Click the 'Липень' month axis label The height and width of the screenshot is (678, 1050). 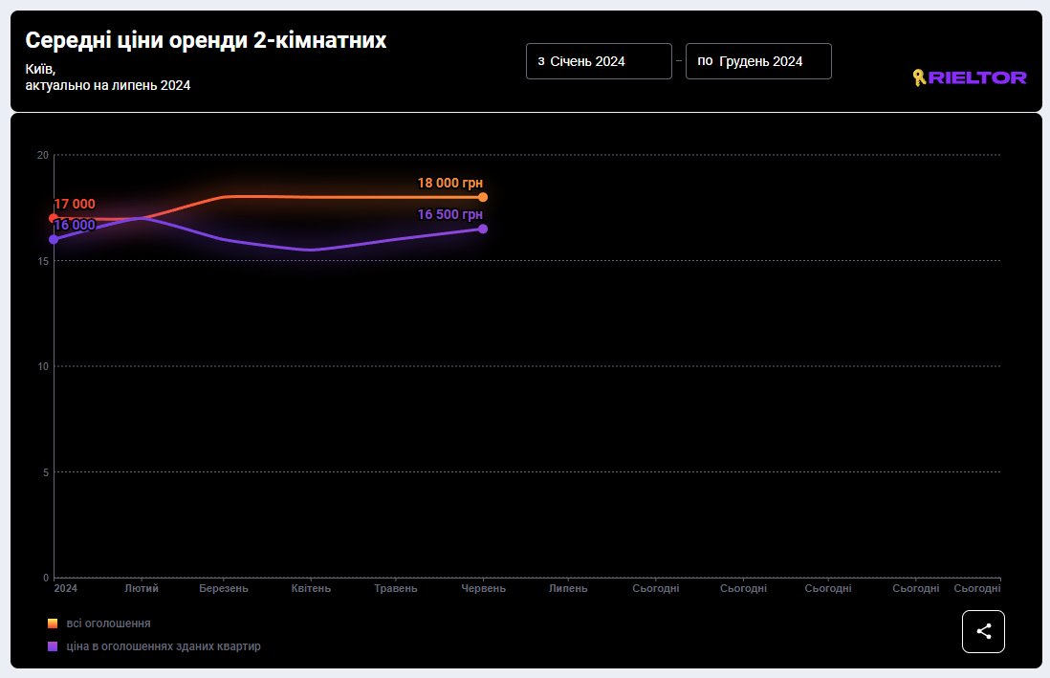[x=568, y=588]
